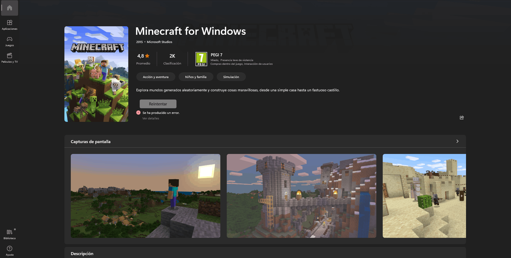Open the Ver detalles link
This screenshot has height=258, width=511.
pos(151,118)
